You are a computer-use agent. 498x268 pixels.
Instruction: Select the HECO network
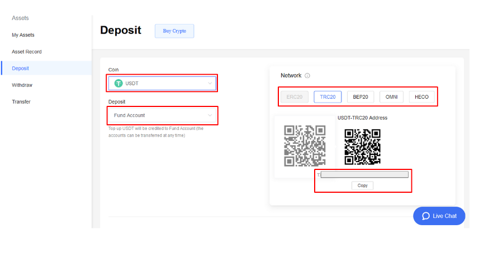(x=421, y=97)
